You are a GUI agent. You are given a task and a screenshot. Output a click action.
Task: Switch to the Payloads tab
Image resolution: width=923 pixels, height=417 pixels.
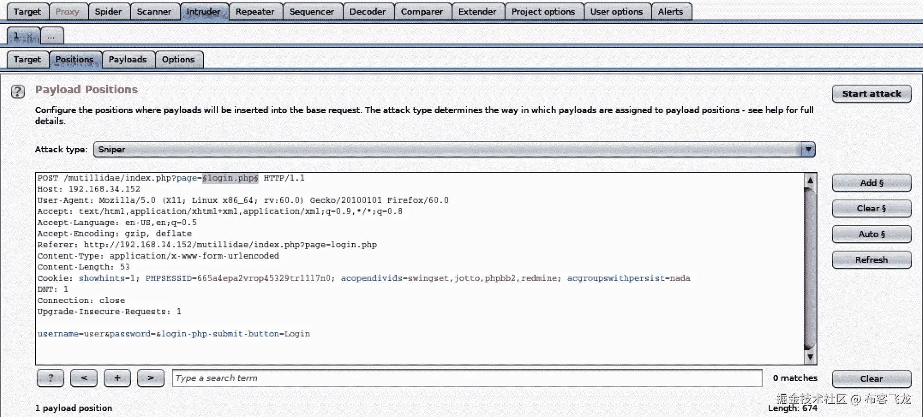point(128,60)
